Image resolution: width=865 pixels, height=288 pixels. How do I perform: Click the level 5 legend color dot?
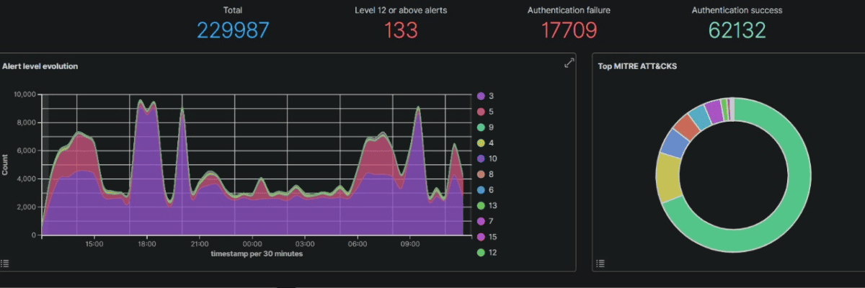click(480, 112)
